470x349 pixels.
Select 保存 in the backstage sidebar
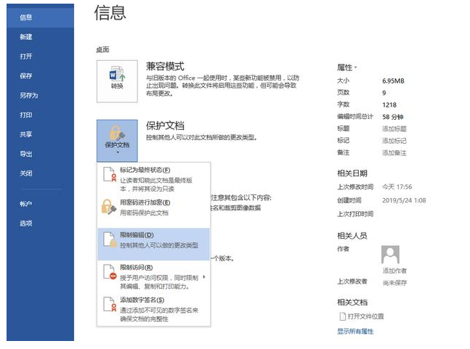(x=40, y=75)
